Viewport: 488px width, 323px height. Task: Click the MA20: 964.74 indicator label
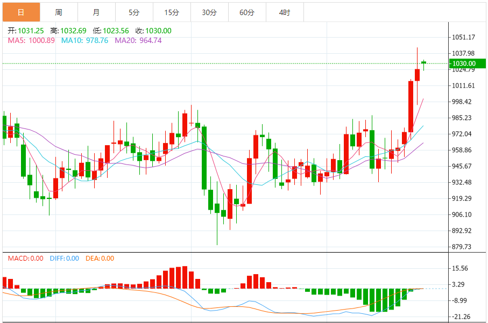[138, 40]
